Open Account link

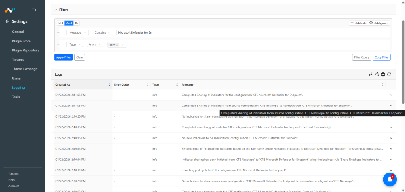(14, 186)
